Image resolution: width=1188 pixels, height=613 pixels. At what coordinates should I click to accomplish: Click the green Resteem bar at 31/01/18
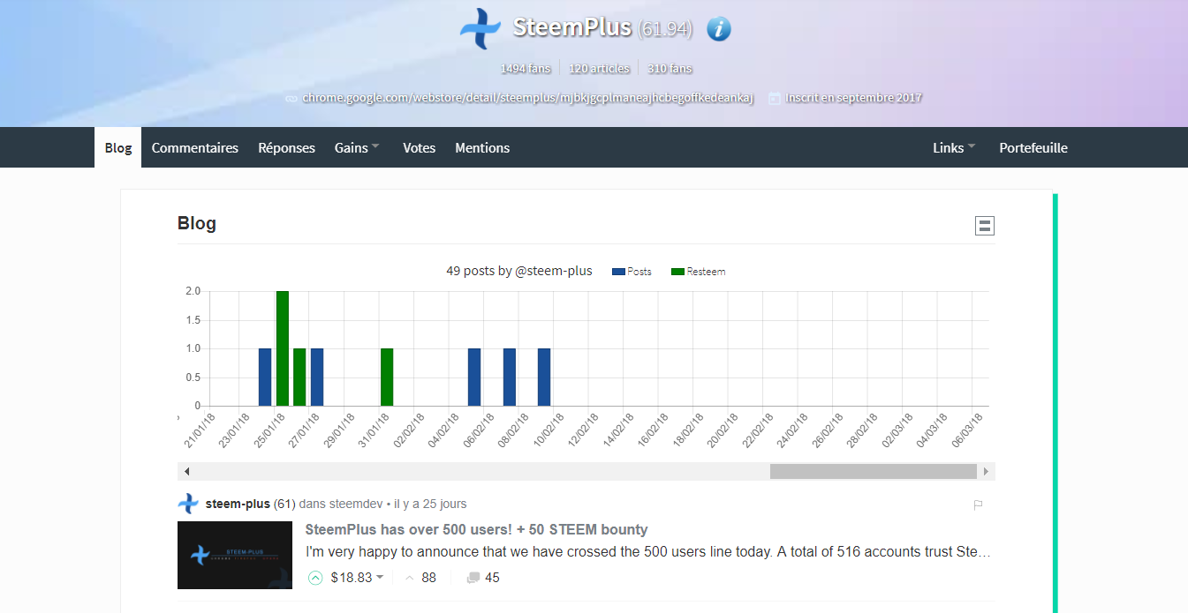[387, 378]
